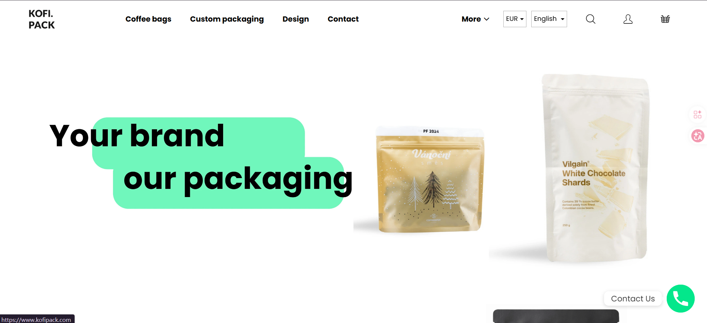The width and height of the screenshot is (707, 323).
Task: Open the user account icon
Action: [628, 19]
